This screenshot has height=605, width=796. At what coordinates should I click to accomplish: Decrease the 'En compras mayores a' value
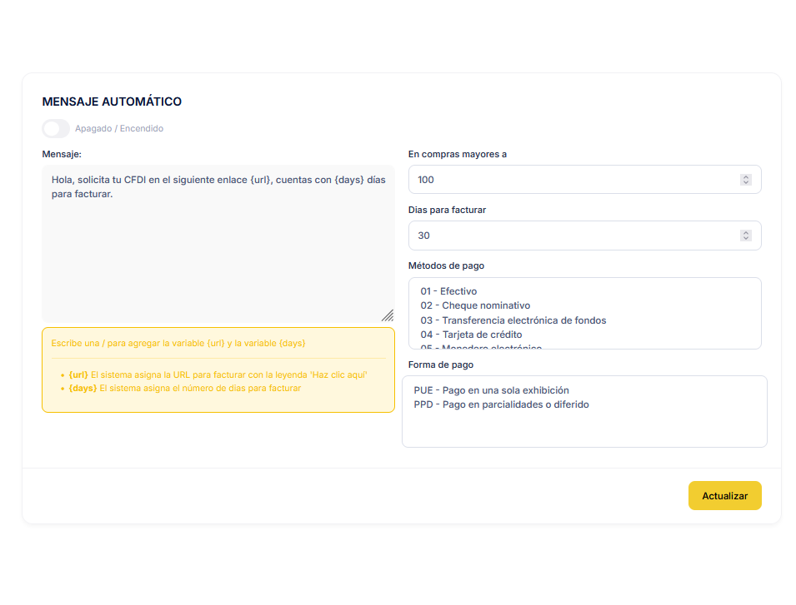[746, 183]
